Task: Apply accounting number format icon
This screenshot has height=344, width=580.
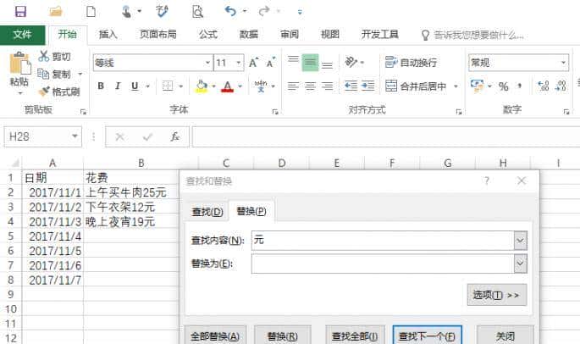Action: (x=477, y=86)
